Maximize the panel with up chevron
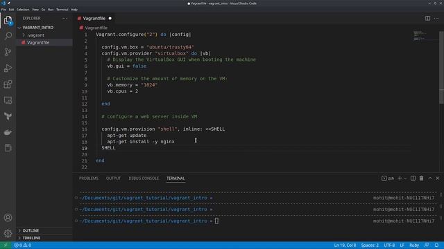The width and height of the screenshot is (444, 249). (430, 178)
